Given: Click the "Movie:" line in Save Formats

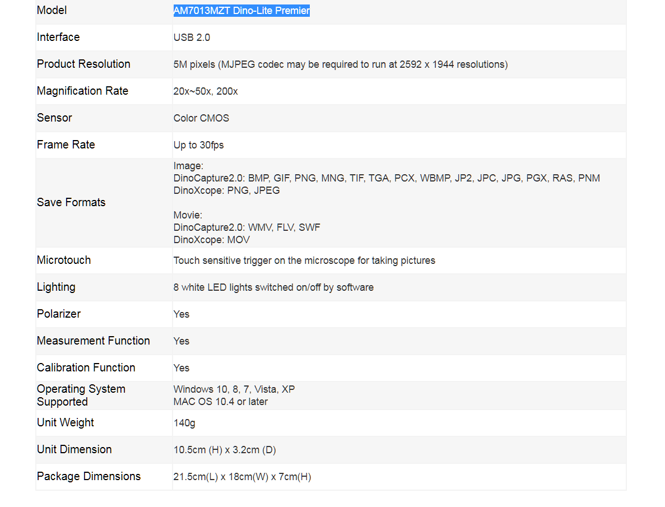Looking at the screenshot, I should [188, 215].
